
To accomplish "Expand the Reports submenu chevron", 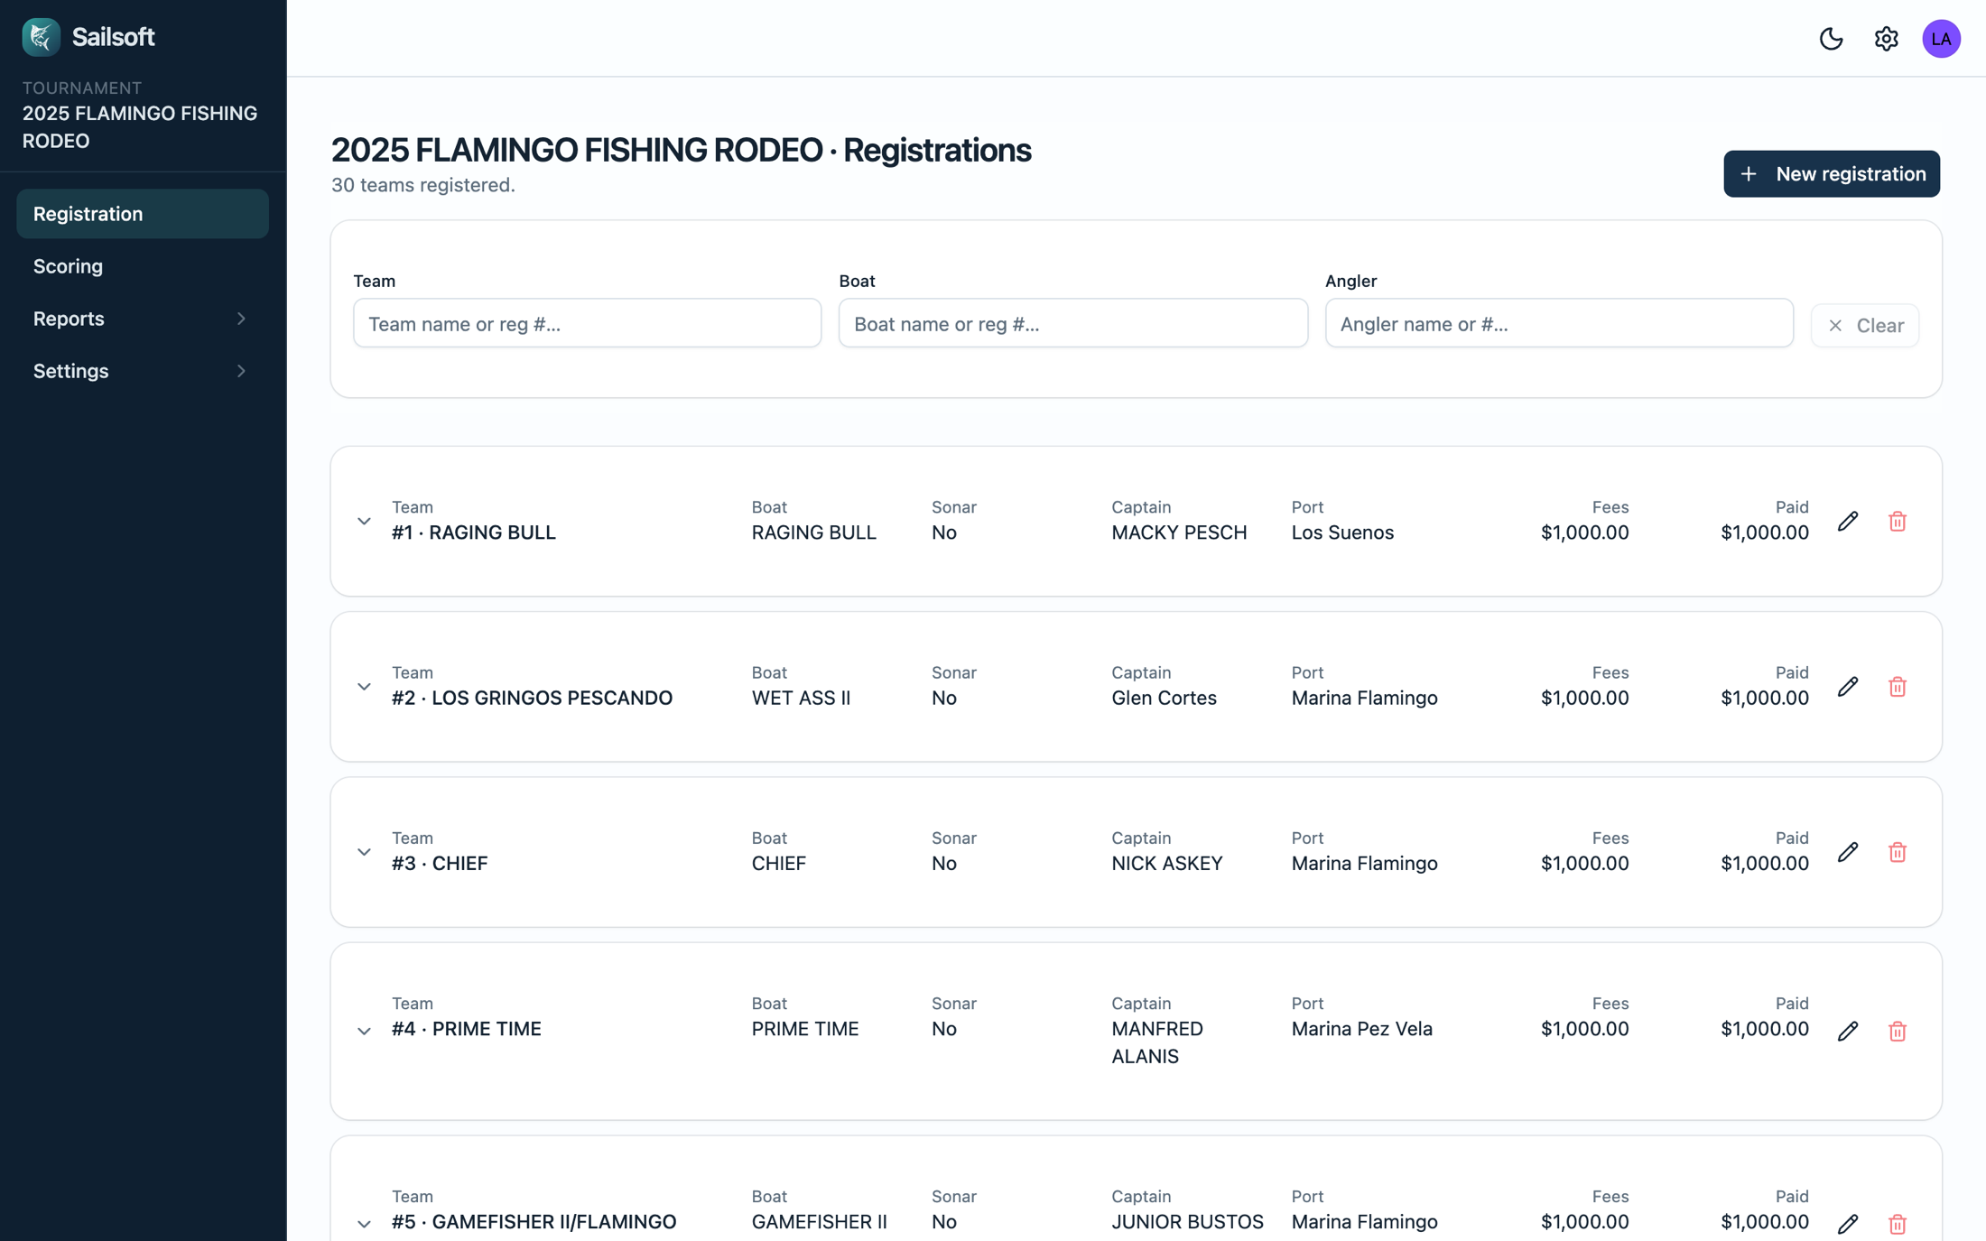I will [241, 319].
